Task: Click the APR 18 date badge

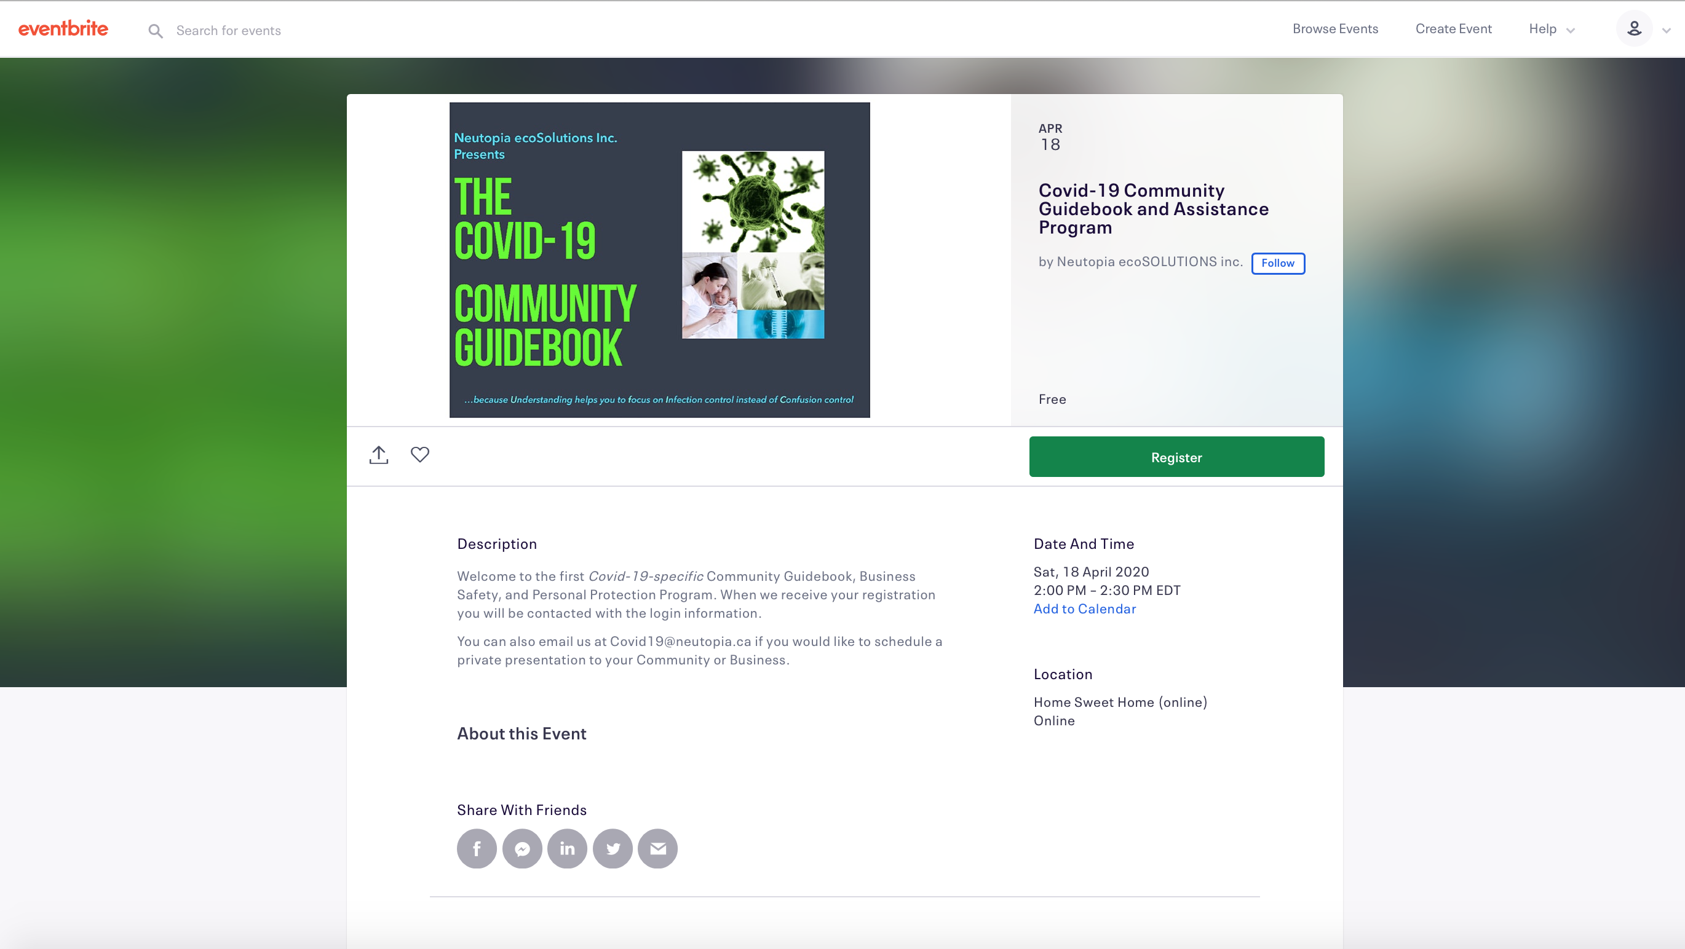Action: 1050,137
